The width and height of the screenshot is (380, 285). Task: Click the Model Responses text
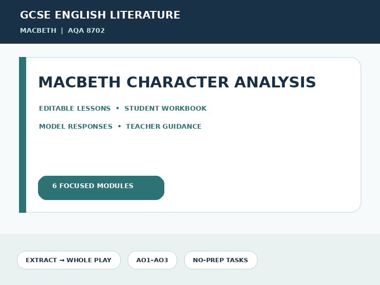tap(76, 126)
